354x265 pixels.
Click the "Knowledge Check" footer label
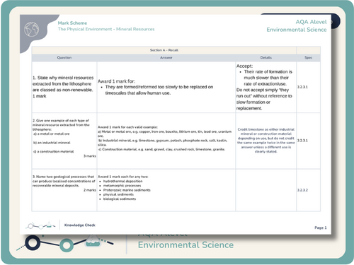(80, 225)
